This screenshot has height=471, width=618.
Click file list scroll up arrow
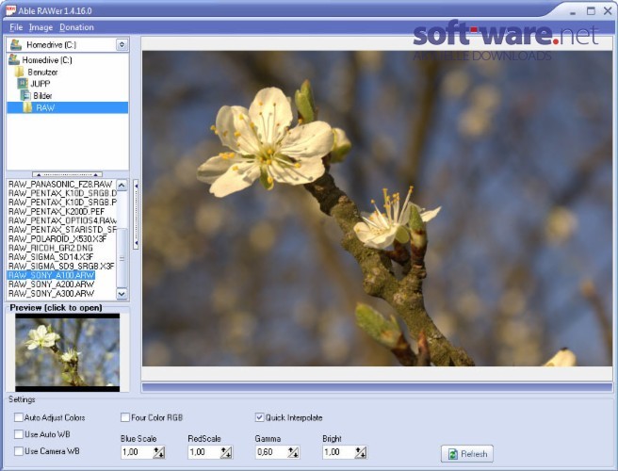[122, 185]
